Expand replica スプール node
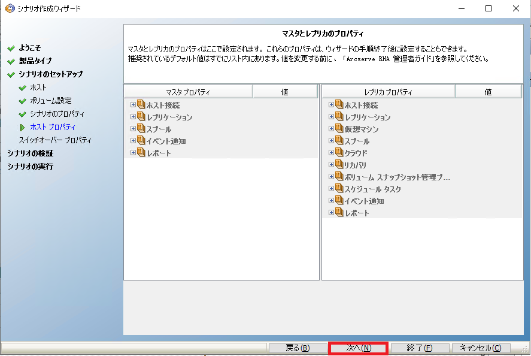This screenshot has height=356, width=531. [331, 141]
